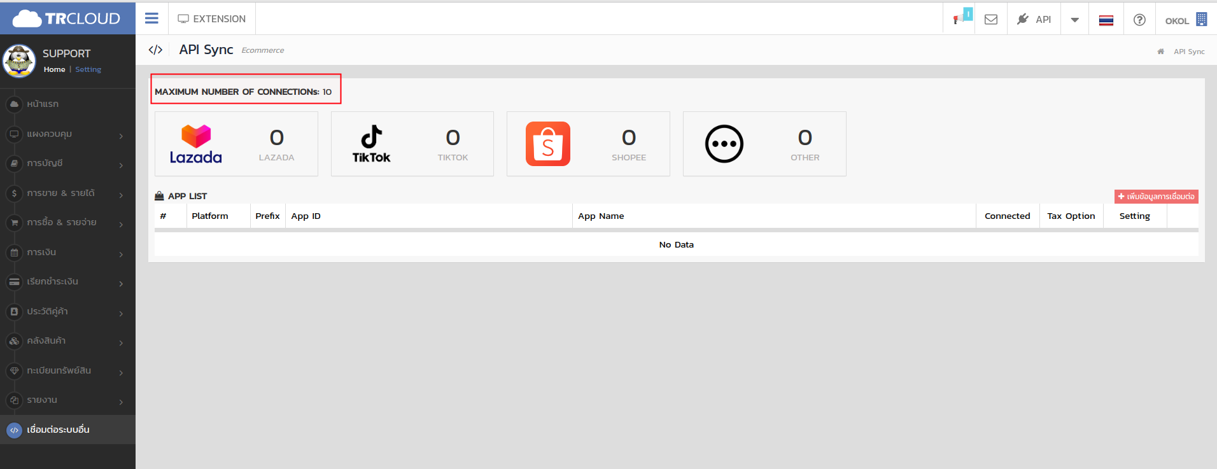Image resolution: width=1217 pixels, height=469 pixels.
Task: Expand the การบัญชี submenu chevron
Action: click(x=121, y=165)
